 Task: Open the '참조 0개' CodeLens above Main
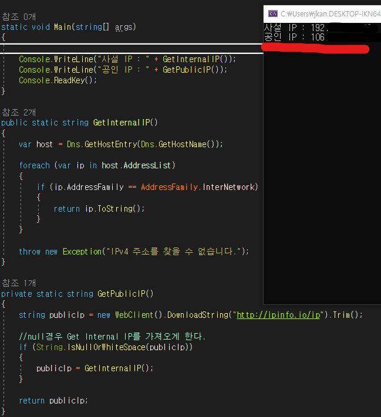coord(19,17)
